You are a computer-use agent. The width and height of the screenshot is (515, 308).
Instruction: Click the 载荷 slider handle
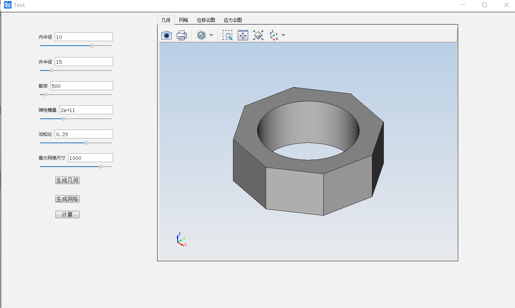click(45, 95)
